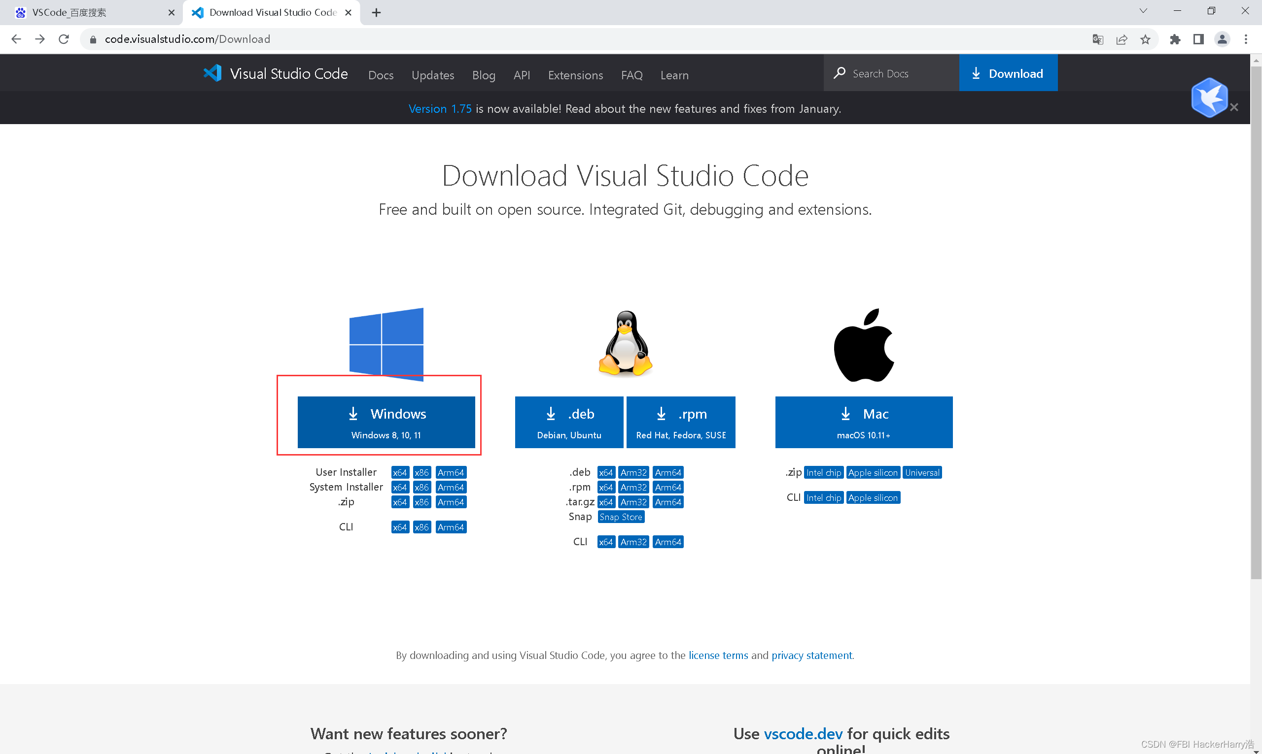Toggle the browser side panel
This screenshot has height=754, width=1262.
click(x=1198, y=39)
